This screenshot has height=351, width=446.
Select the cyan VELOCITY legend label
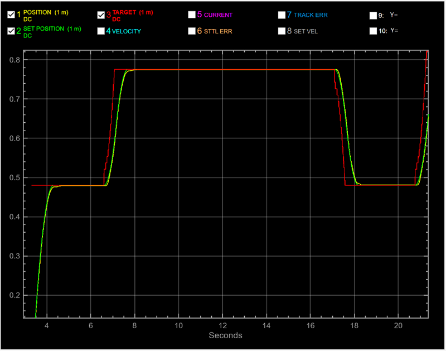[x=126, y=31]
